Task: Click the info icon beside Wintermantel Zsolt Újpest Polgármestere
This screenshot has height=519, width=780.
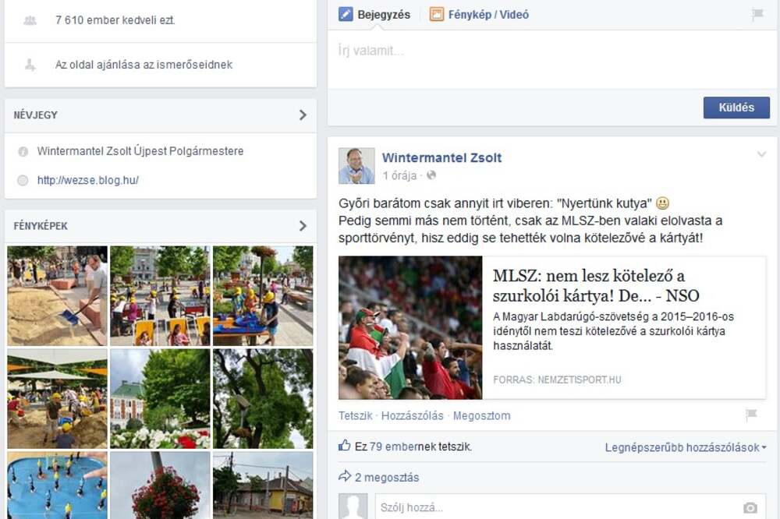Action: pyautogui.click(x=23, y=152)
